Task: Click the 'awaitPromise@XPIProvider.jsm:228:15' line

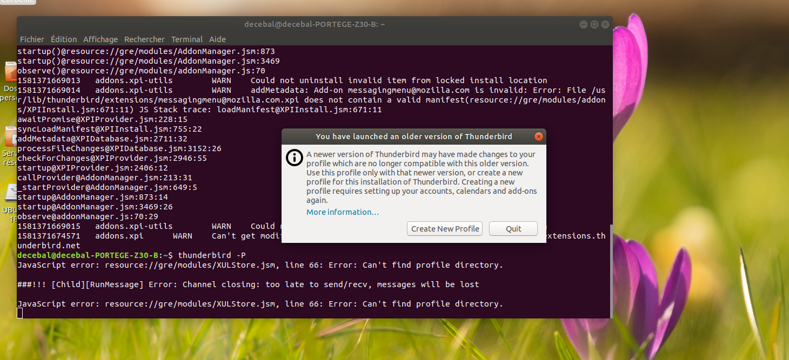Action: [x=102, y=119]
